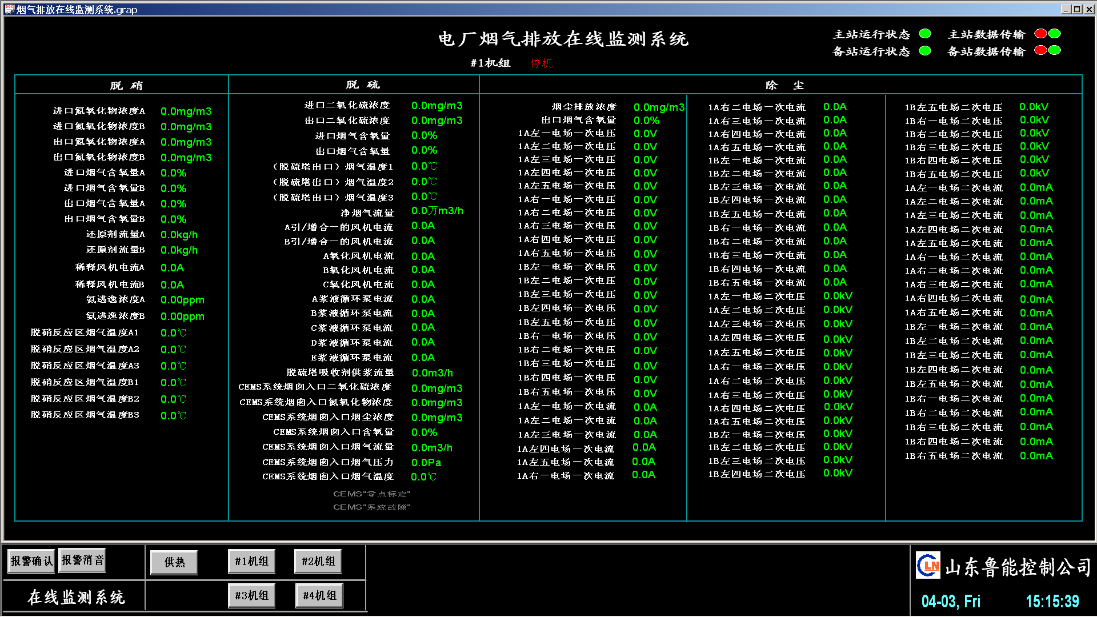Click the 报警消音 alarm mute button

tap(82, 560)
